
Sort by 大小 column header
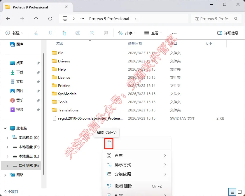point(209,44)
